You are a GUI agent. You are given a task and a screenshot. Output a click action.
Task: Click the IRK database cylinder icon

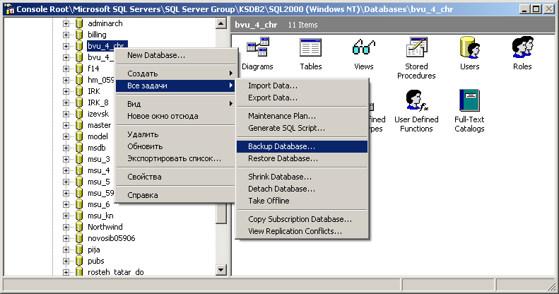pyautogui.click(x=79, y=91)
